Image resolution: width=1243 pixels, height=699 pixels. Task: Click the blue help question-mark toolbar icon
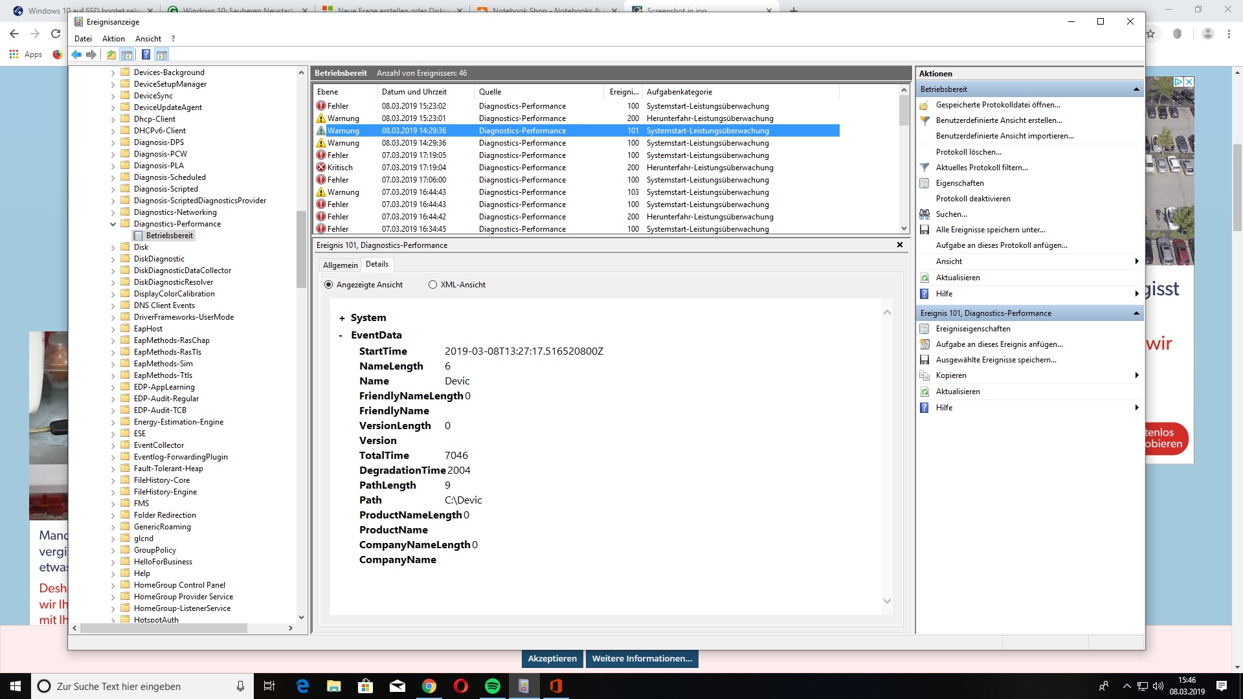pyautogui.click(x=146, y=55)
